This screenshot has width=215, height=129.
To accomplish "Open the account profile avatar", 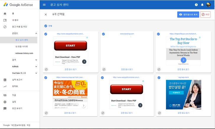I will point(208,5).
